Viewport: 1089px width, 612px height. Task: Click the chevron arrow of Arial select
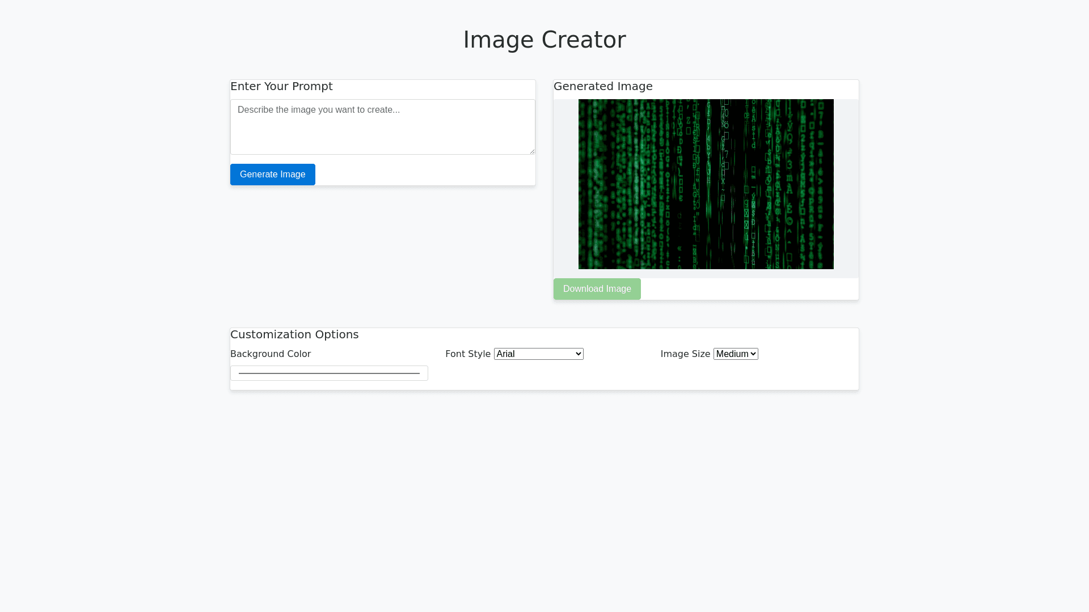coord(578,354)
